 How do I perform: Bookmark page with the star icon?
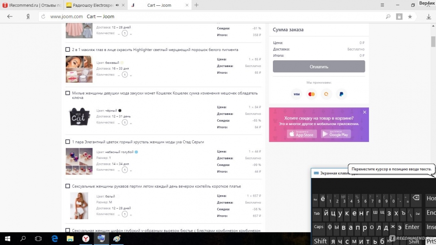(x=410, y=16)
